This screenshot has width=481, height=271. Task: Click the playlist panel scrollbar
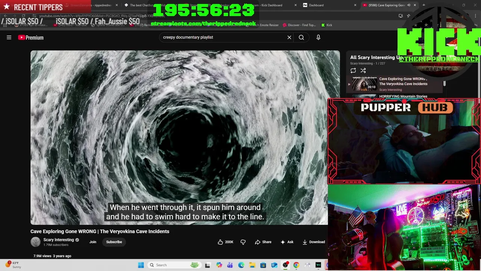pyautogui.click(x=445, y=84)
